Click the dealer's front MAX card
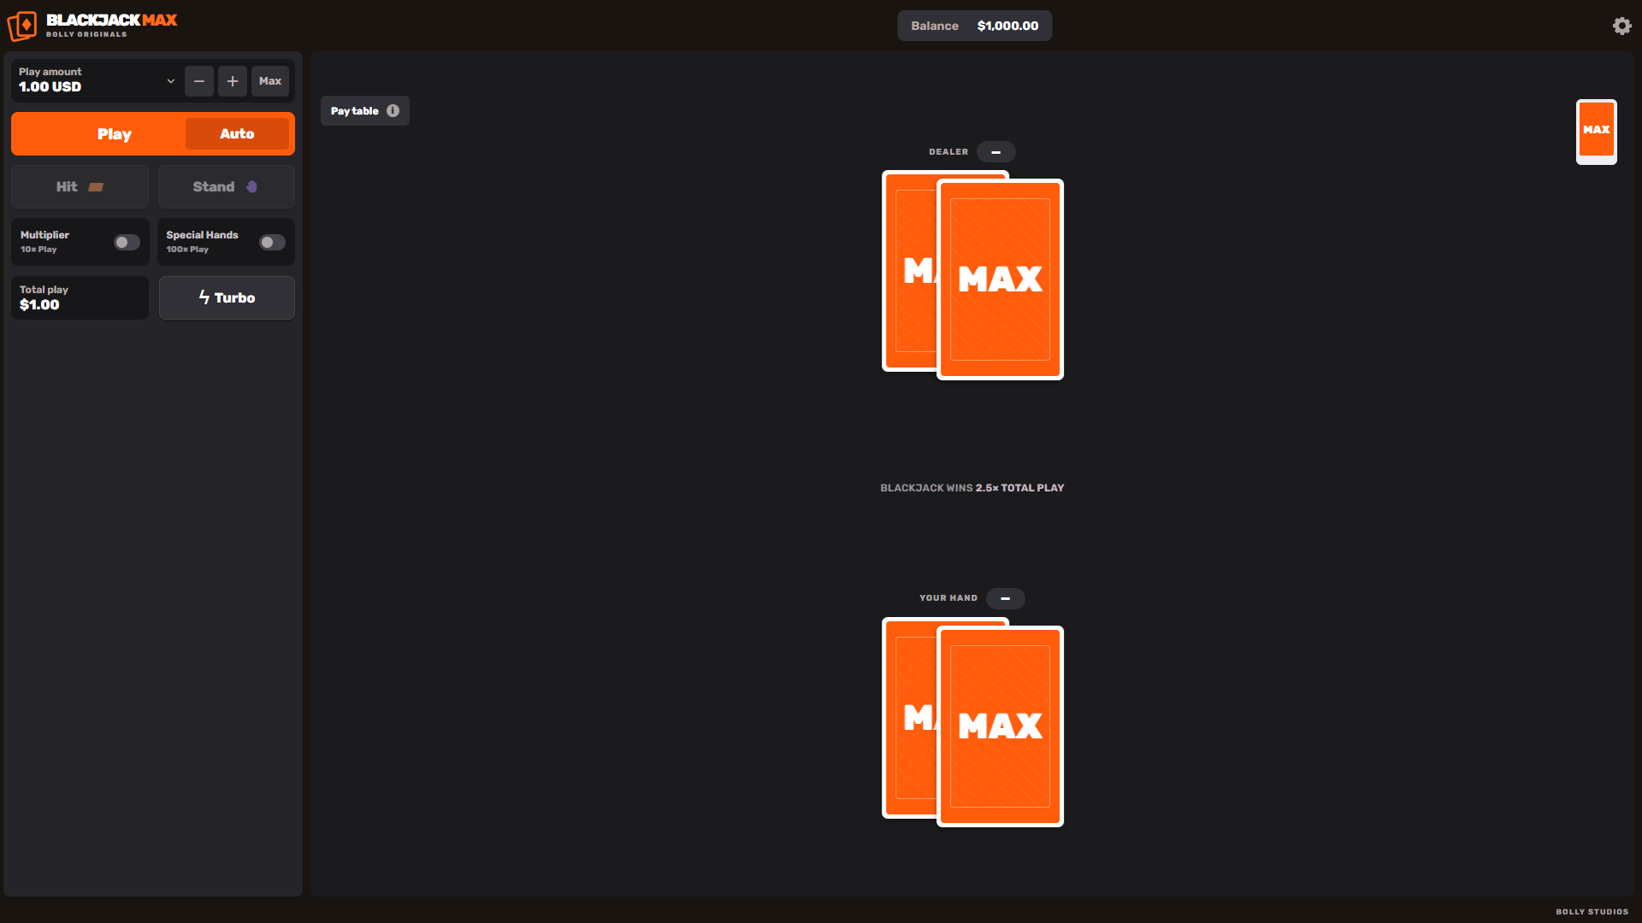 coord(1000,279)
